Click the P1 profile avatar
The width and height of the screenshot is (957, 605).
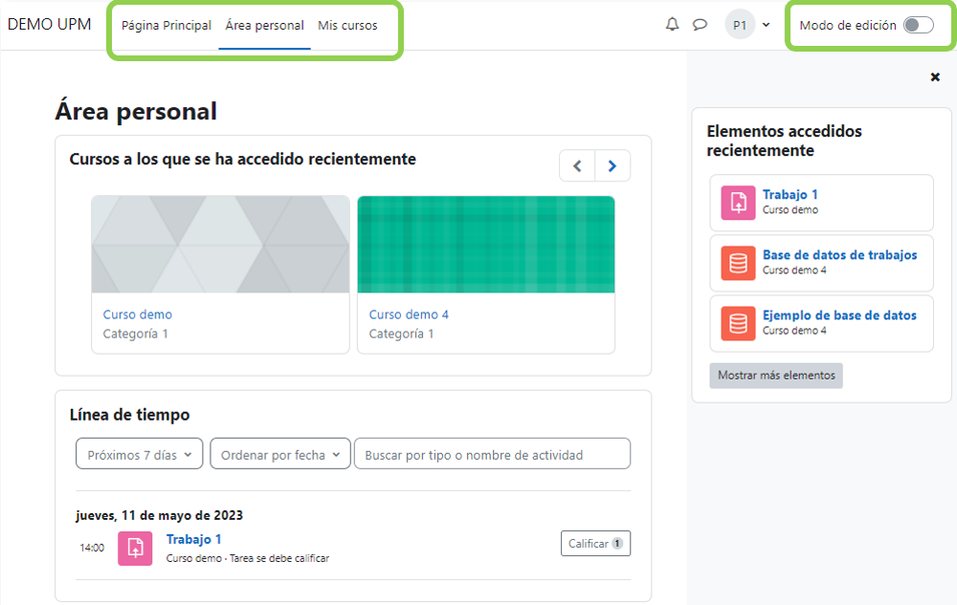(740, 25)
